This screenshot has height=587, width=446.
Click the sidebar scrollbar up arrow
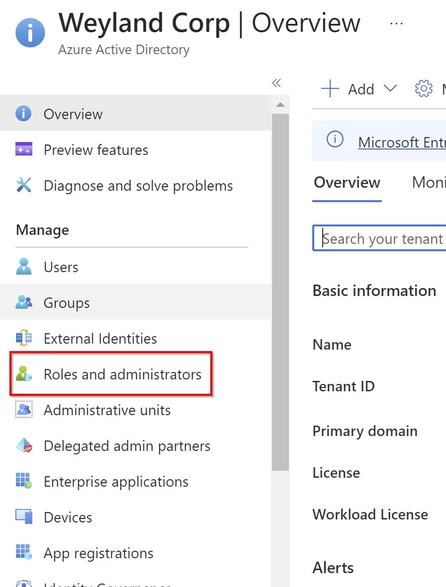pos(280,104)
